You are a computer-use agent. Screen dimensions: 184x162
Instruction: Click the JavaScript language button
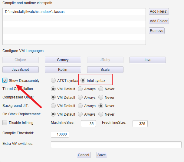click(20, 69)
